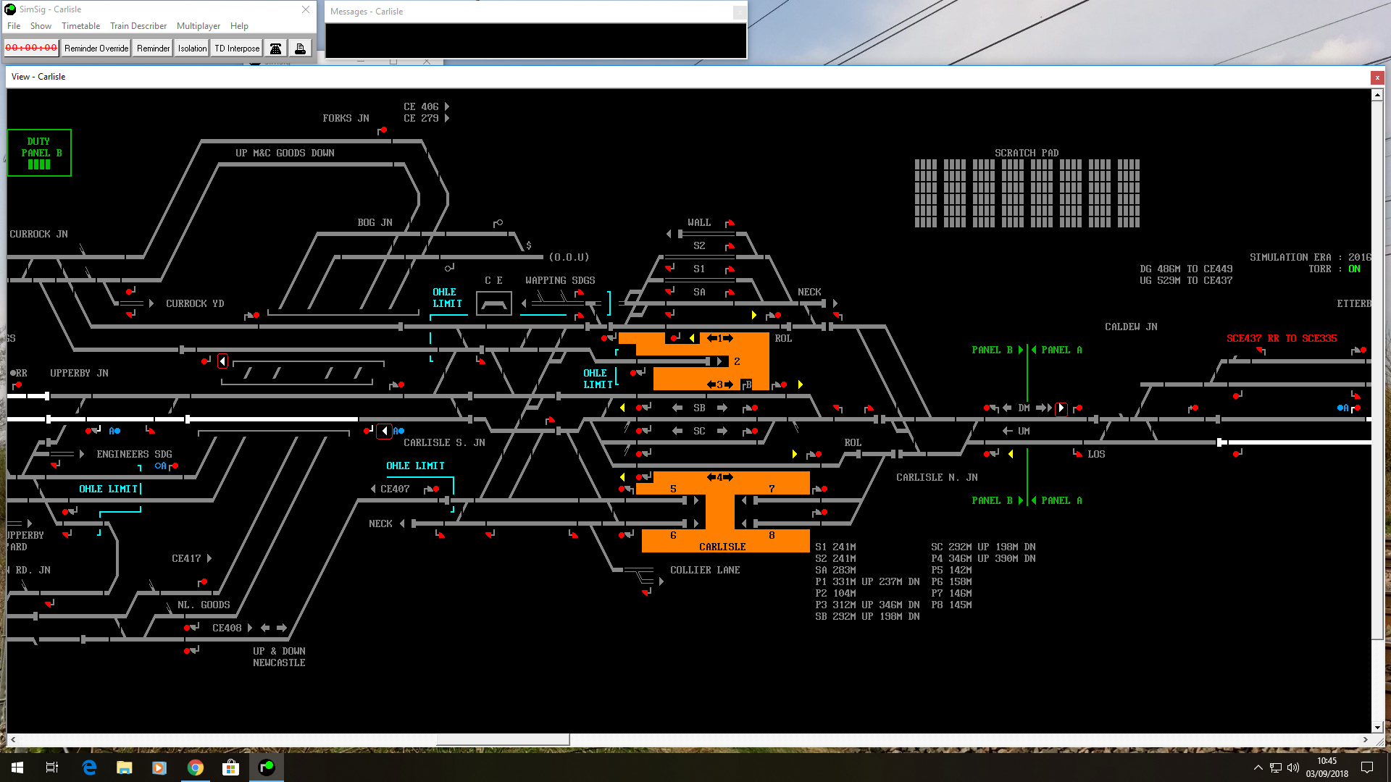Open File Explorer from taskbar
The image size is (1391, 782).
click(x=124, y=768)
